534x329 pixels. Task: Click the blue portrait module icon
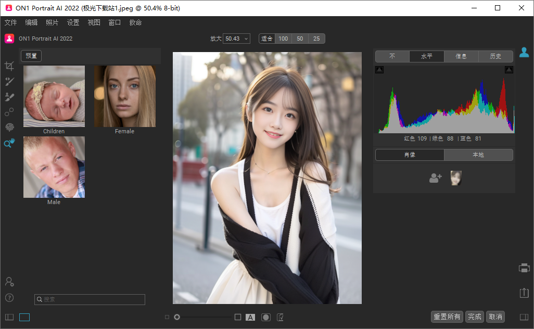point(524,52)
